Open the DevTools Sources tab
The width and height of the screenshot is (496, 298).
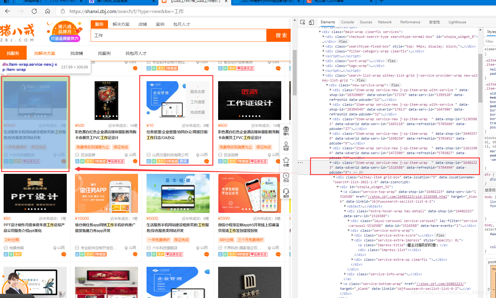click(366, 22)
